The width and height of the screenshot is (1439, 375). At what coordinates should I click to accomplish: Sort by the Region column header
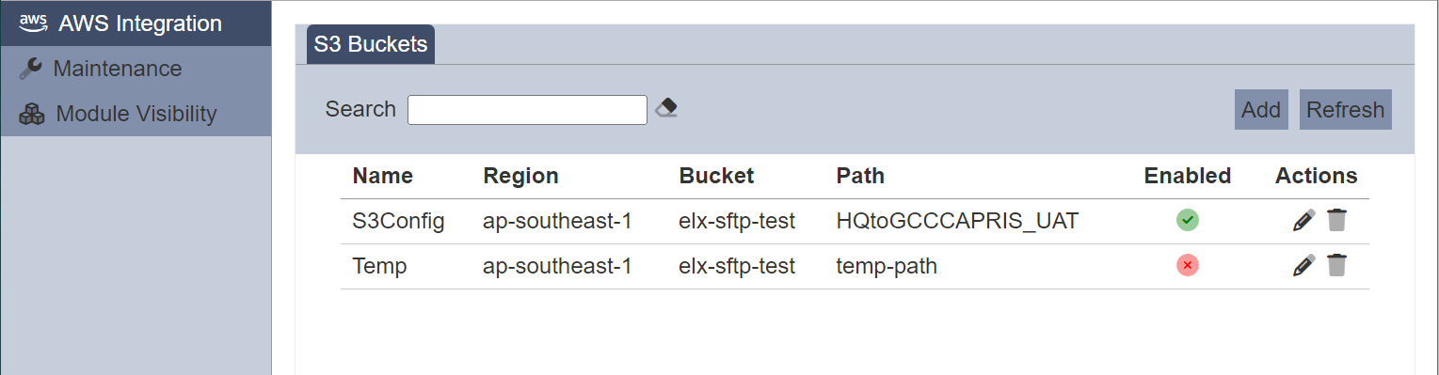pos(520,176)
